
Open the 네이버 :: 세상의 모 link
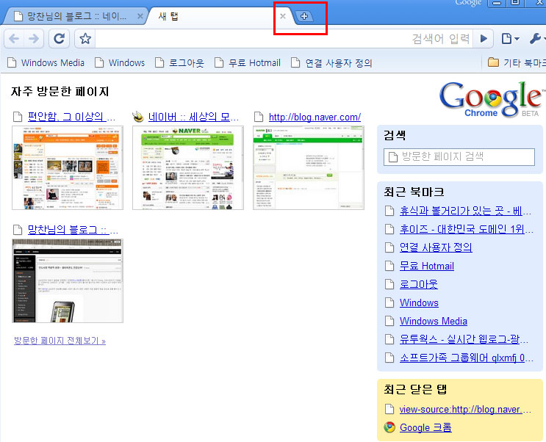193,117
